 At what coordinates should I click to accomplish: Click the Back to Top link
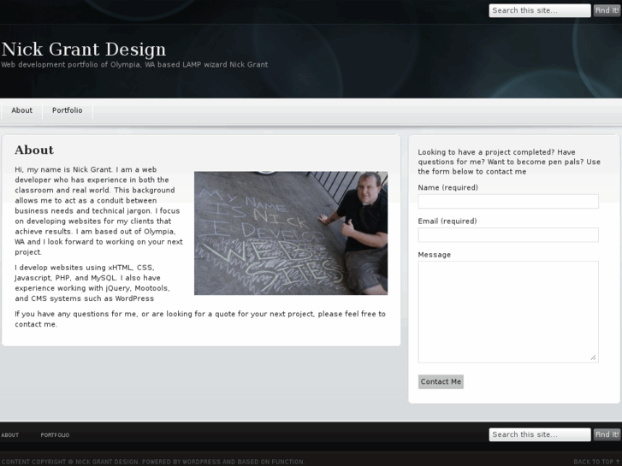[x=596, y=462]
